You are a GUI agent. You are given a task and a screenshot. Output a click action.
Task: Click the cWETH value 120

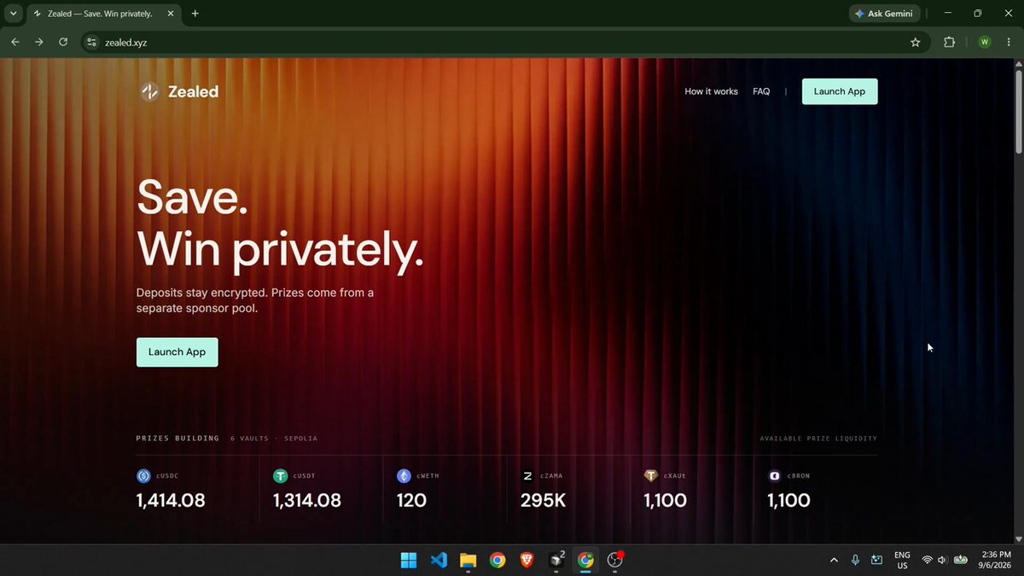point(411,501)
